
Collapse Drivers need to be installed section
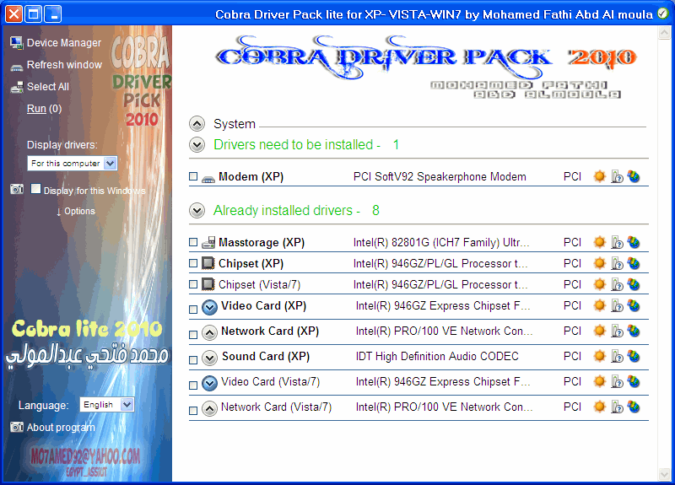pyautogui.click(x=197, y=144)
